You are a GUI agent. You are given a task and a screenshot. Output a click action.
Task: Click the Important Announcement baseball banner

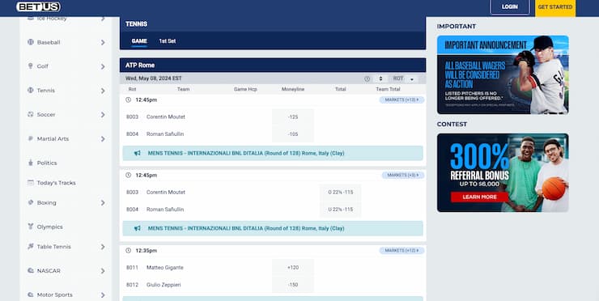(503, 74)
